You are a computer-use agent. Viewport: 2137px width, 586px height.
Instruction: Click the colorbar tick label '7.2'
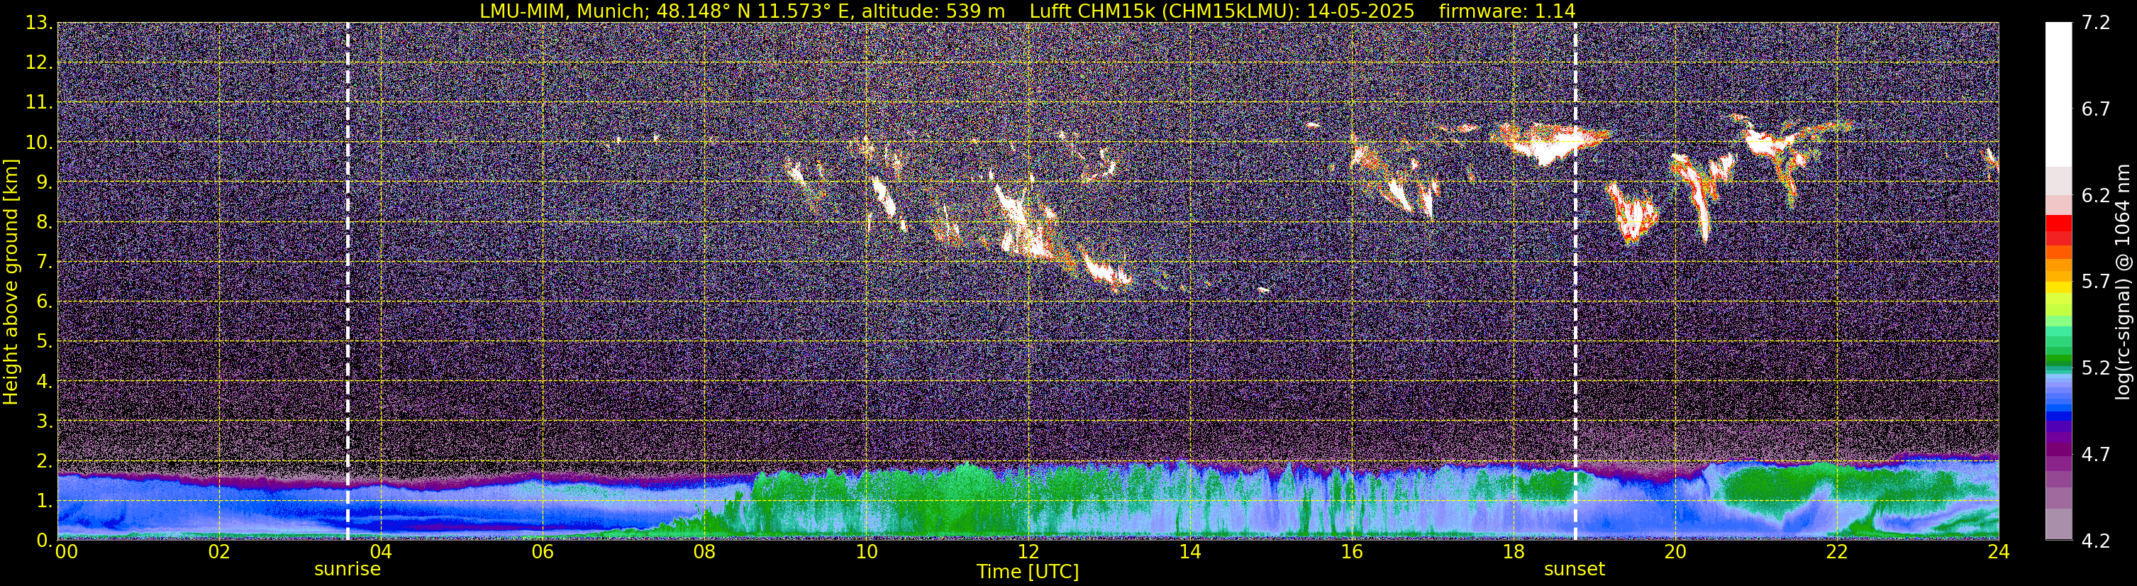click(2096, 23)
